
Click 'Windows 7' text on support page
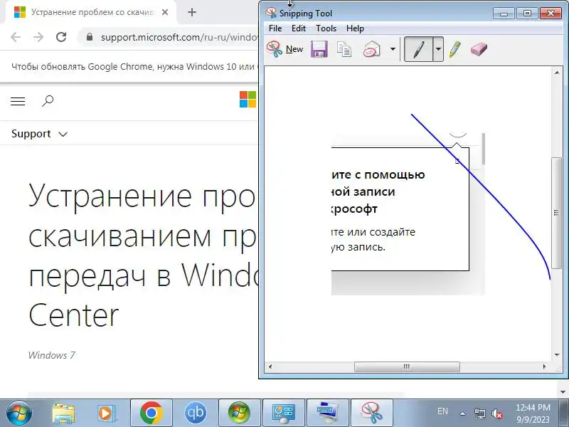51,355
